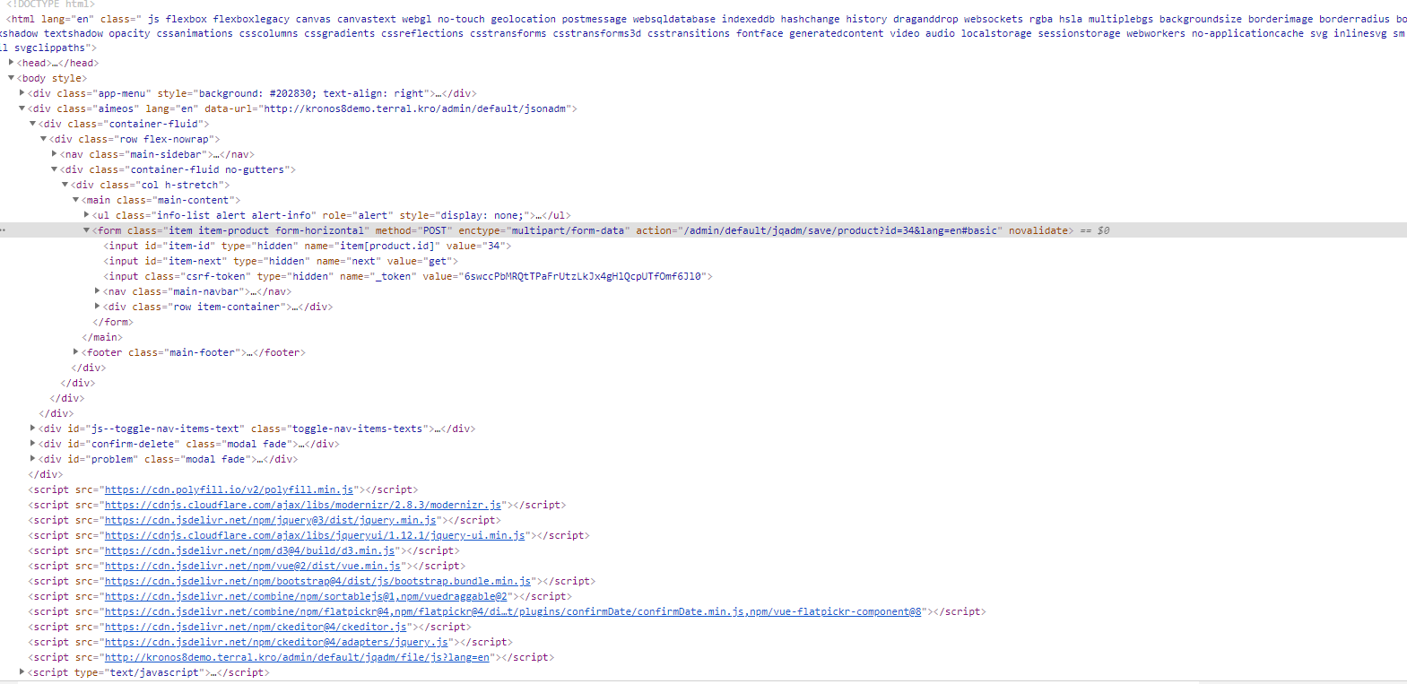
Task: Expand the confirm-delete modal div
Action: (32, 444)
